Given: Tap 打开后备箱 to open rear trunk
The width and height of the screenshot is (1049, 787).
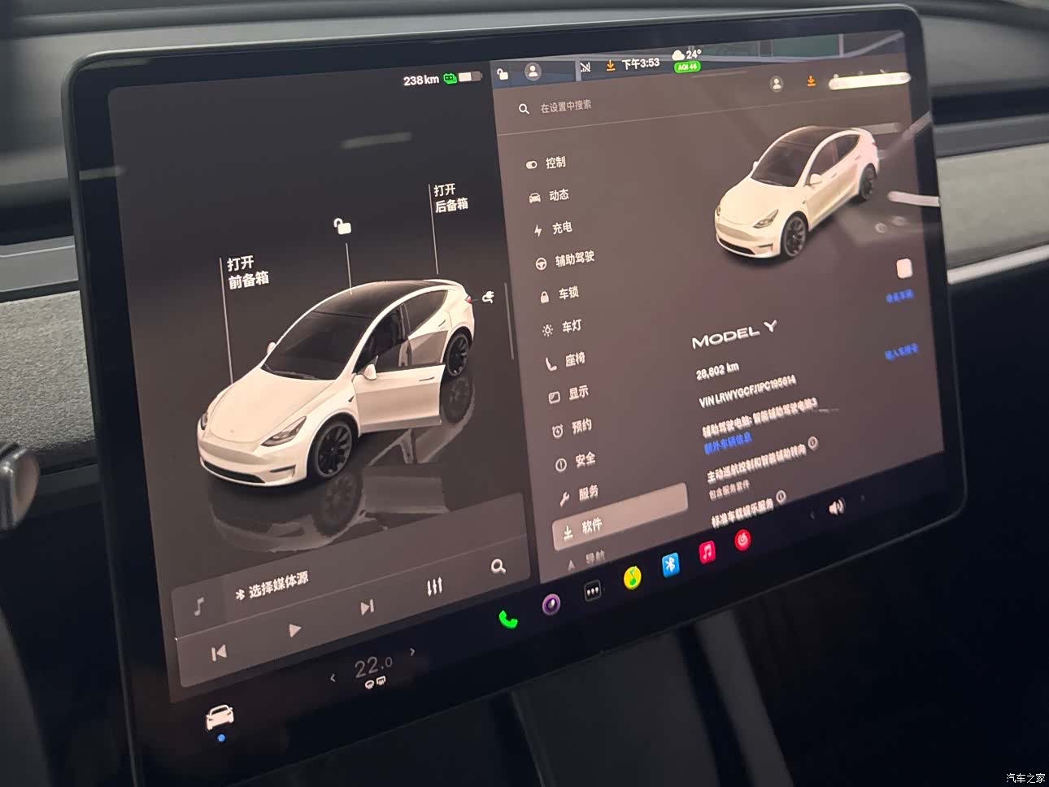Looking at the screenshot, I should coord(451,197).
